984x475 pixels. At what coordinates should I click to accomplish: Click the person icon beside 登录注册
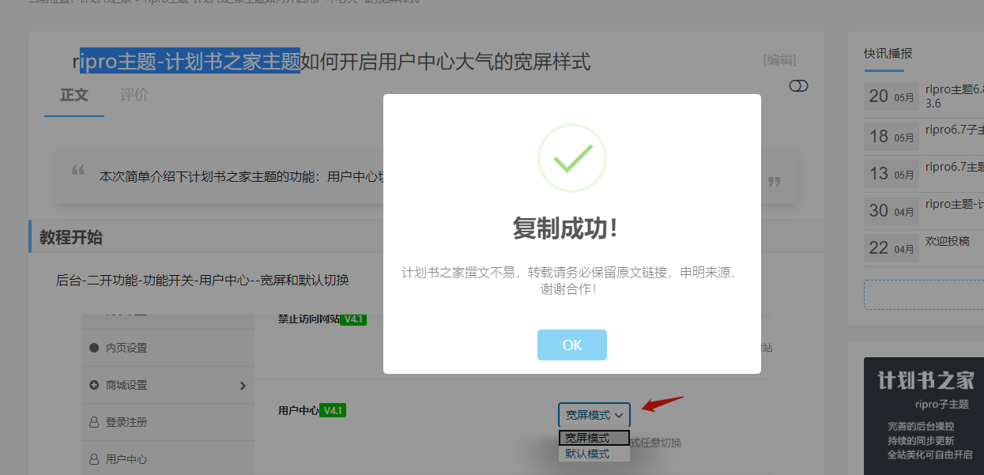(x=94, y=422)
